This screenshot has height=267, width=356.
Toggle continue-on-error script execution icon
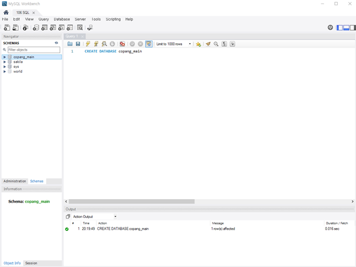pyautogui.click(x=122, y=44)
